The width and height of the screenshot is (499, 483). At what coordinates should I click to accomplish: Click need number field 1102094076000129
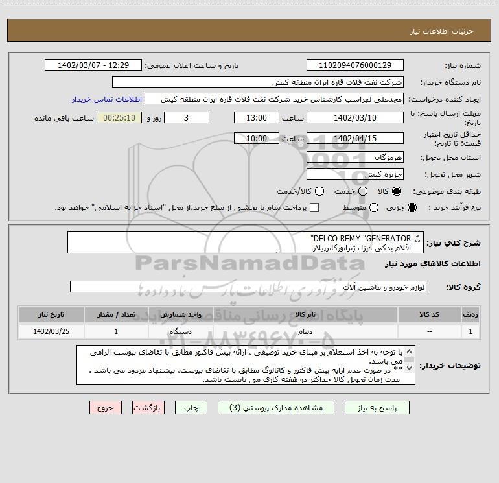355,65
